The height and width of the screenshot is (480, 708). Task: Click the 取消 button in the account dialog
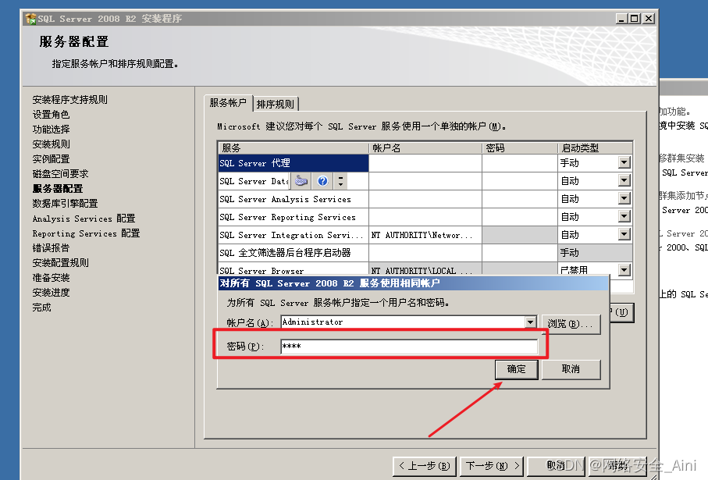click(571, 369)
